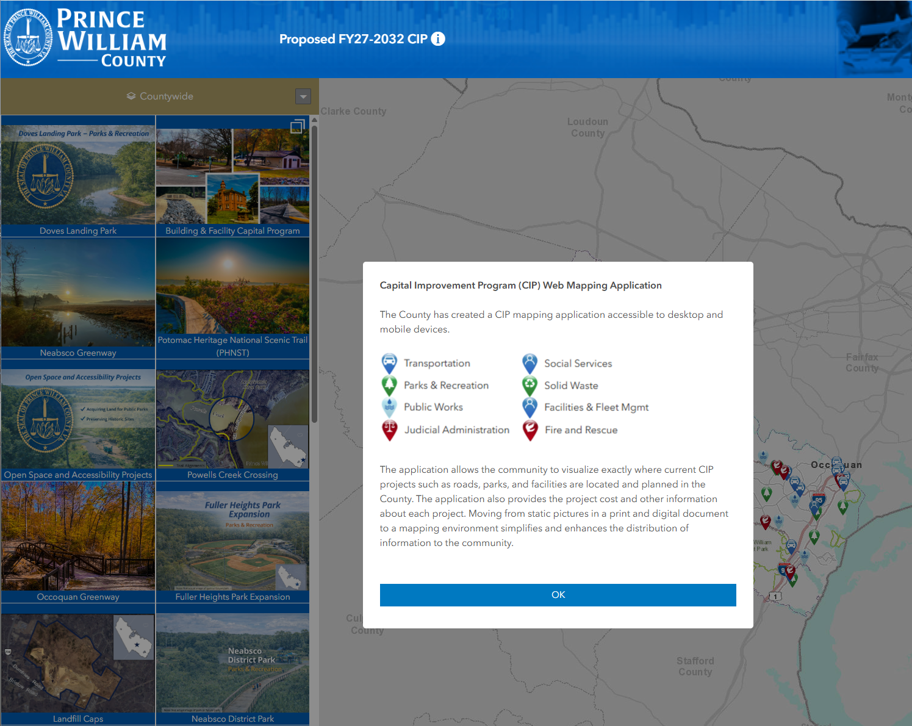
Task: Select the Facilities & Fleet Mgmt pin icon
Action: 529,407
